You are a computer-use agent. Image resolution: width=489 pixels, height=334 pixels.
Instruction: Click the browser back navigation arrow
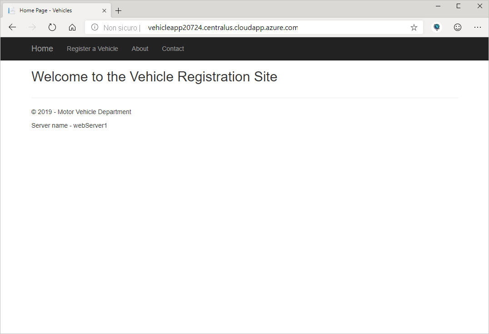12,27
